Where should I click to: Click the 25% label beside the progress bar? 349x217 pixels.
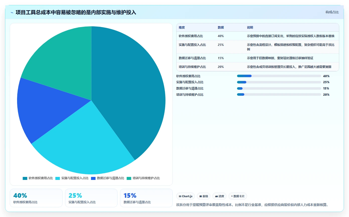coord(326,82)
